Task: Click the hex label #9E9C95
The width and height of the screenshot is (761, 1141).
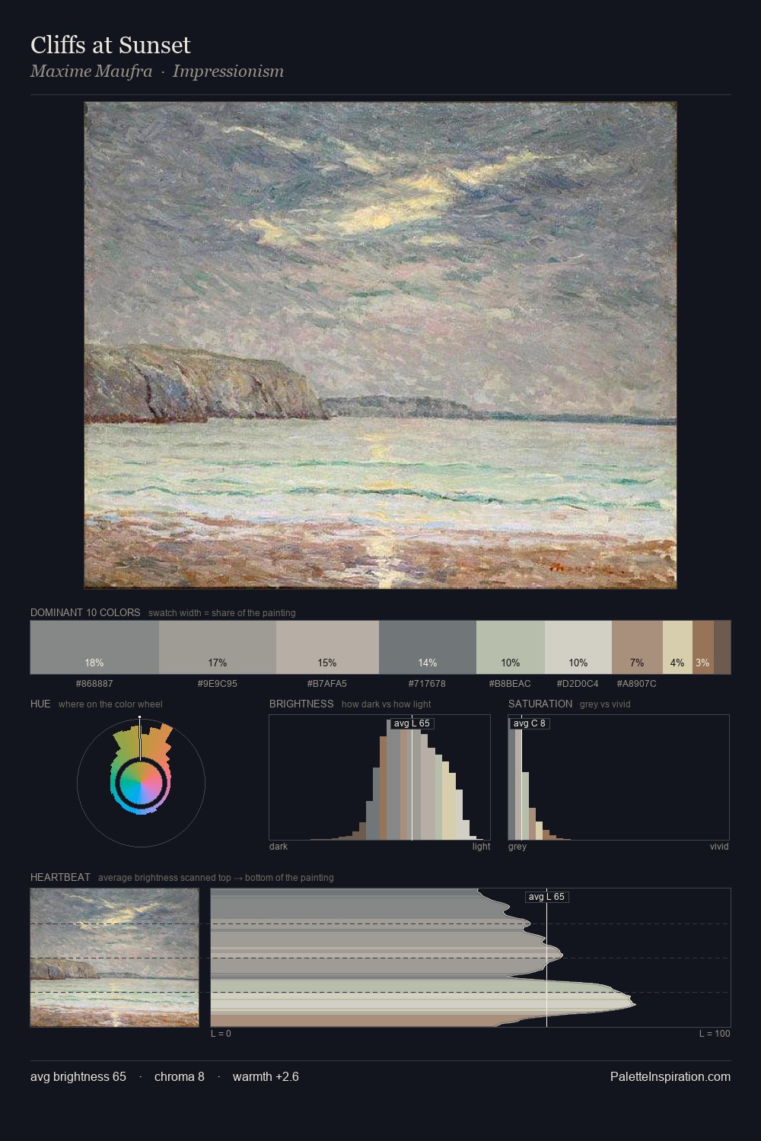Action: pyautogui.click(x=218, y=684)
